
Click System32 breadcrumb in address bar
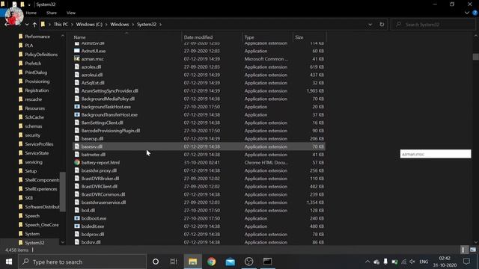coord(147,25)
